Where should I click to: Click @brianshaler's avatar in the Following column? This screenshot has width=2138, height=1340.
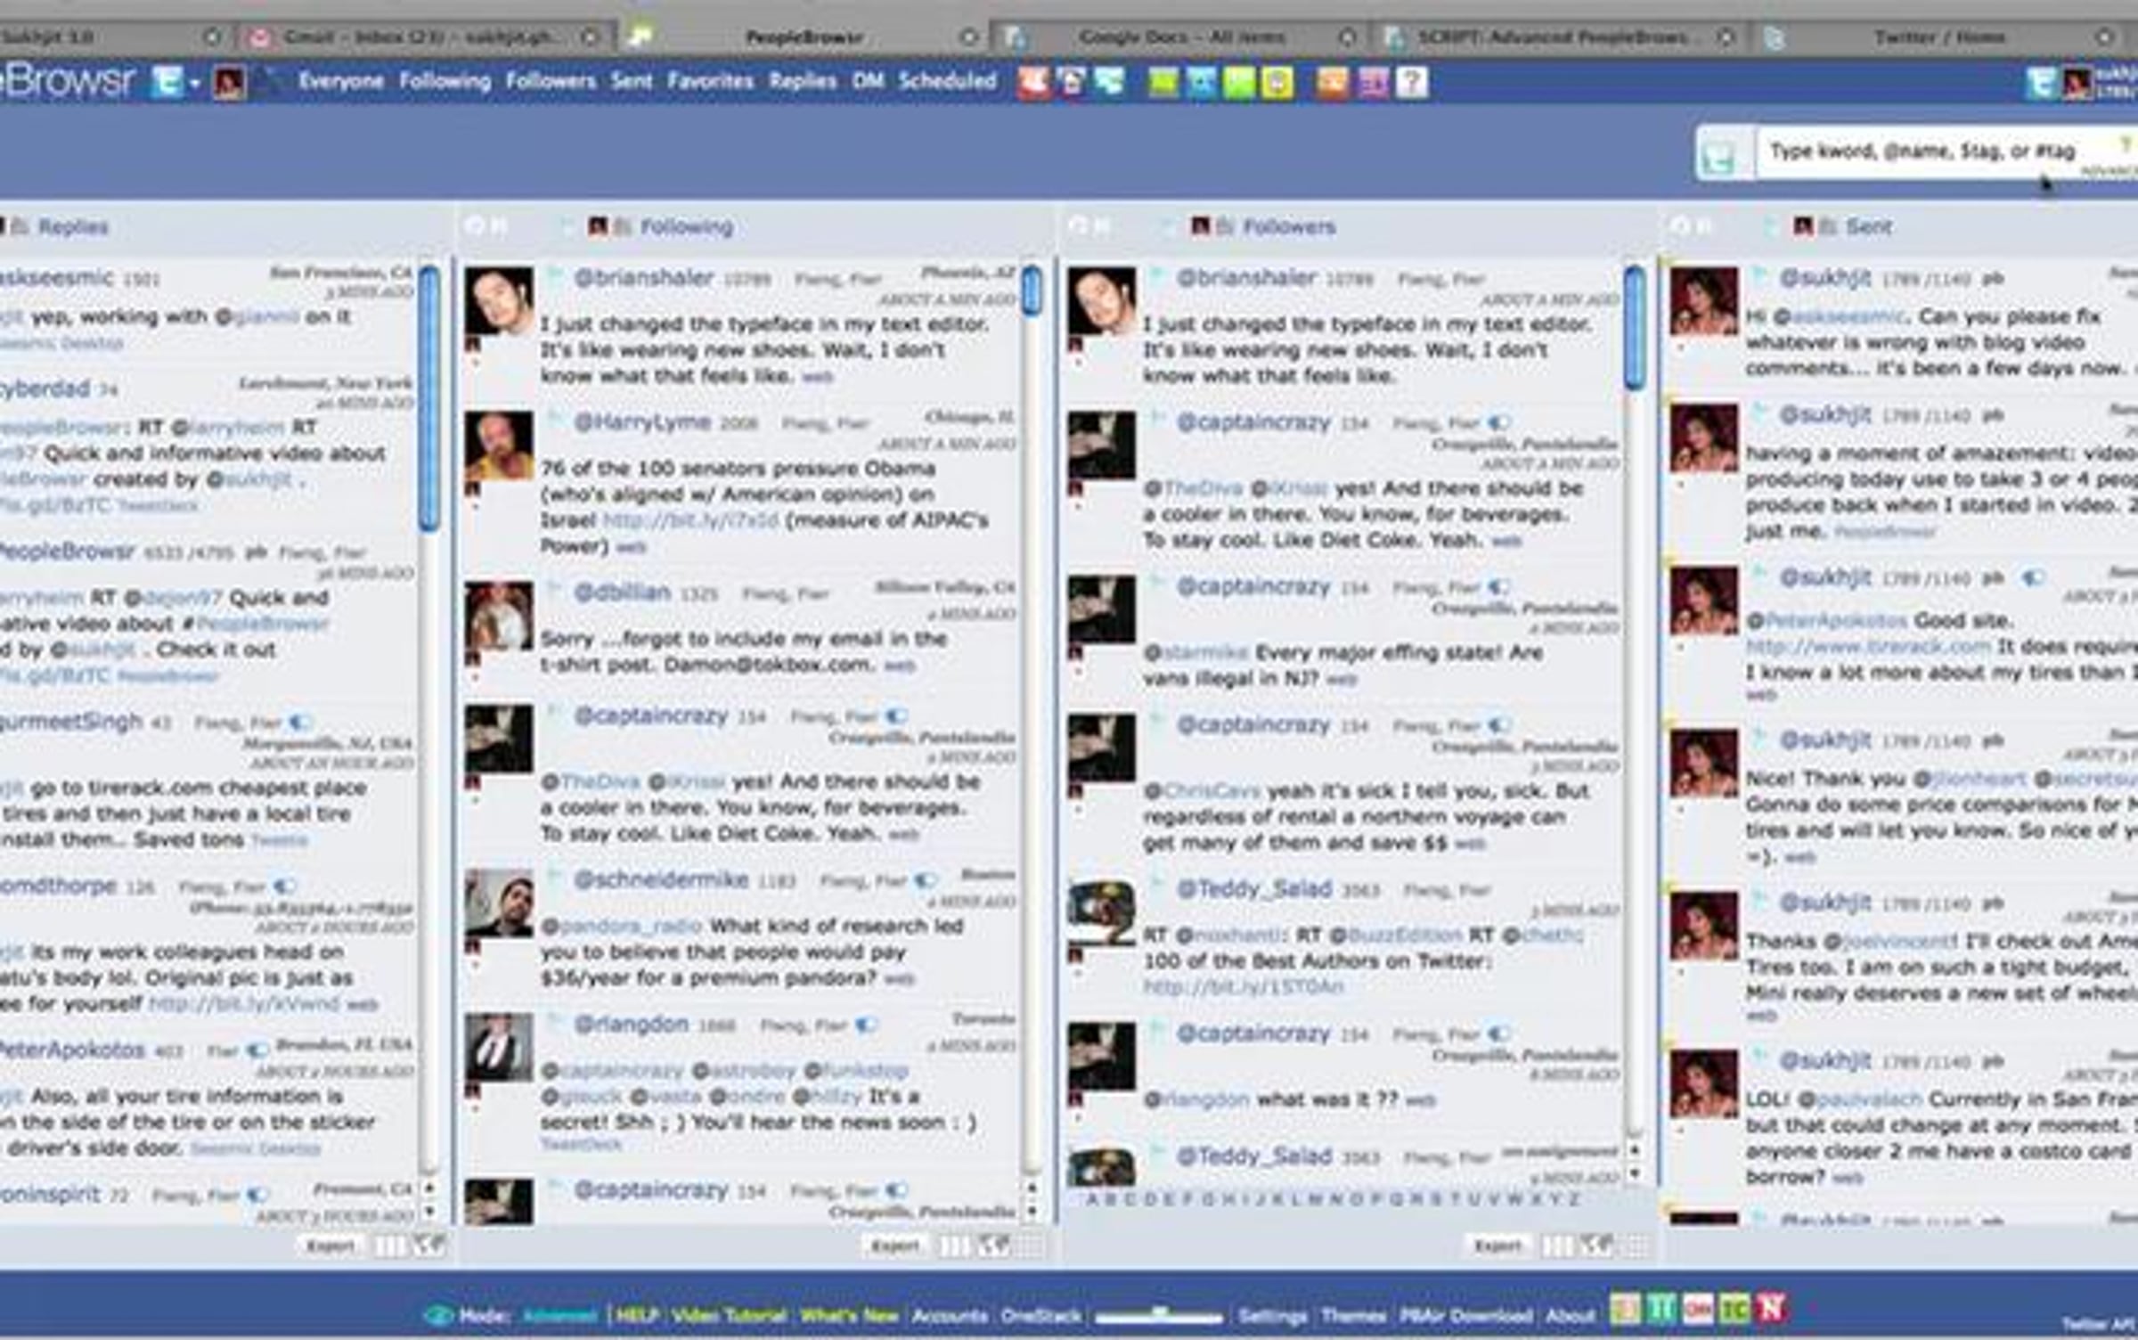point(499,301)
